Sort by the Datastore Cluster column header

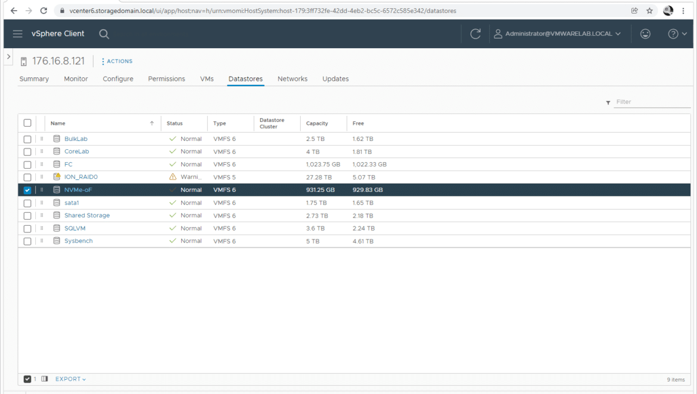click(272, 123)
